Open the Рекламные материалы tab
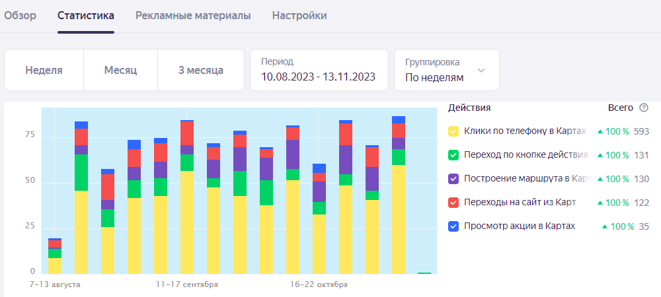Screen dimensions: 661x297 pyautogui.click(x=193, y=15)
